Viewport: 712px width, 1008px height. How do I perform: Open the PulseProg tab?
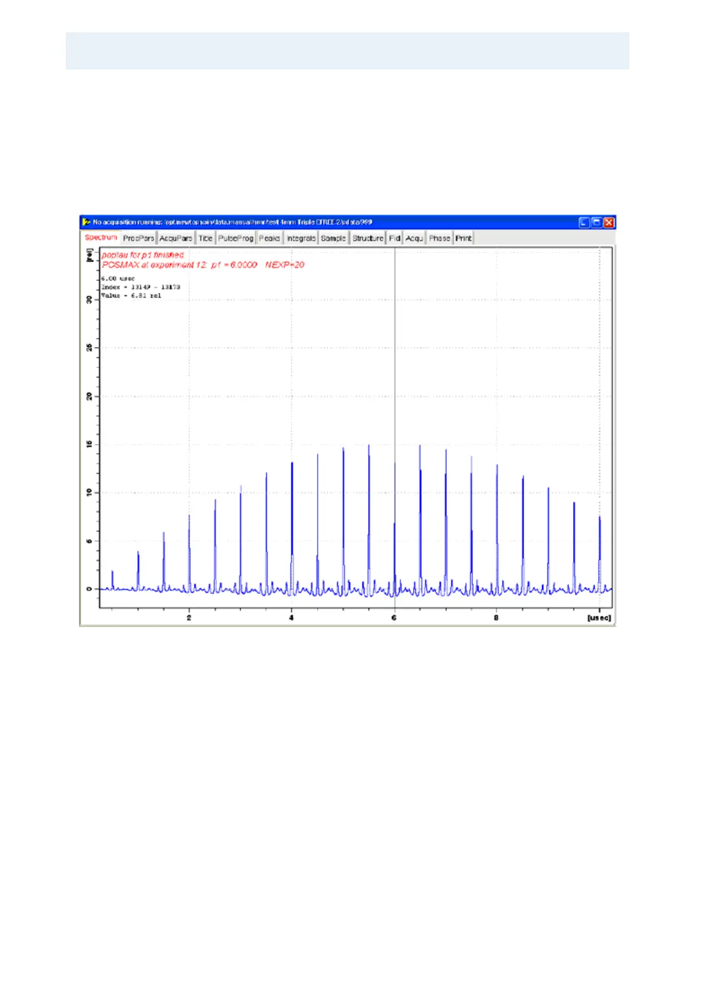[x=236, y=238]
